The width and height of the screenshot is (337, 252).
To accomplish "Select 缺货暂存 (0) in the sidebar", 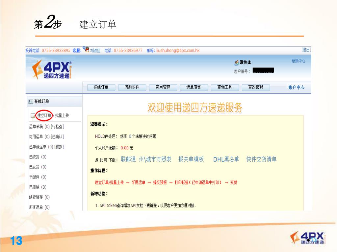I will pos(39,197).
